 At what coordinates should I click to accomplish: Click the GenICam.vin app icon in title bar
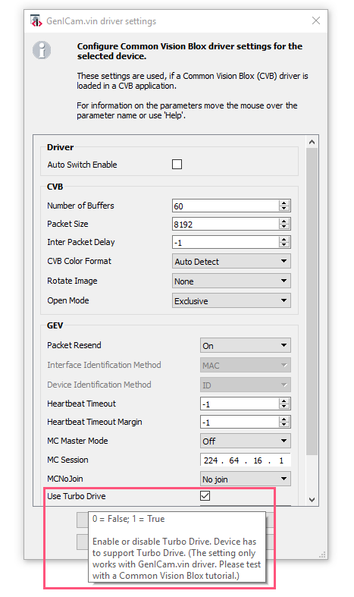[x=36, y=21]
